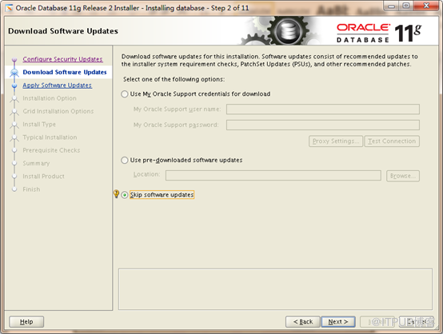
Task: Click Installation Option step in sidebar
Action: point(50,98)
